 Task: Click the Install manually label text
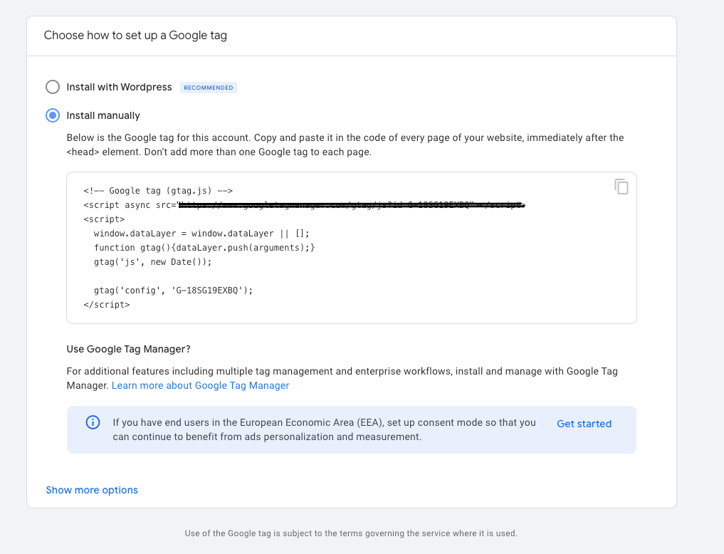(x=103, y=115)
